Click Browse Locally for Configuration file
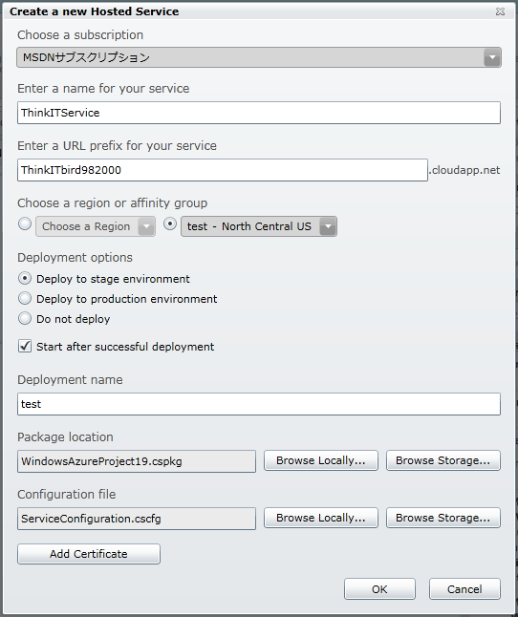This screenshot has width=518, height=617. coord(321,518)
